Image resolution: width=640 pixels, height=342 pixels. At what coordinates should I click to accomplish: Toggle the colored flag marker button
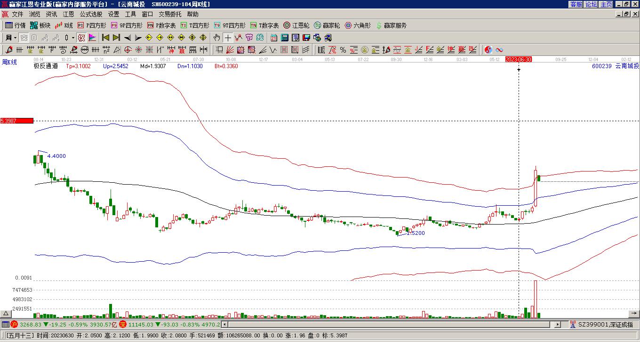coord(92,38)
